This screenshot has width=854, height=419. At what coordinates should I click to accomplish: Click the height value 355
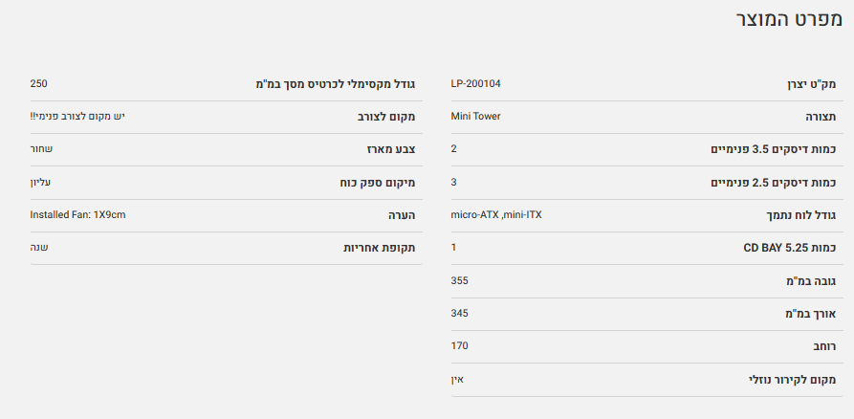click(460, 280)
